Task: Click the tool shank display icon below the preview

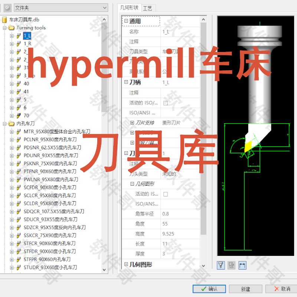Action: (221, 265)
